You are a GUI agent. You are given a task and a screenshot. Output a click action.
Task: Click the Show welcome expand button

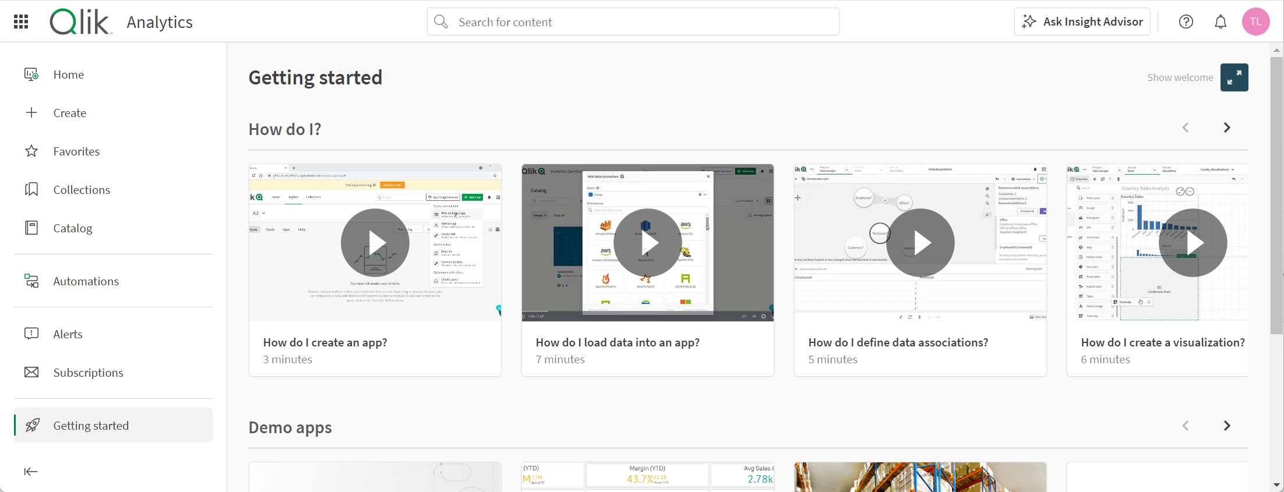click(1234, 77)
